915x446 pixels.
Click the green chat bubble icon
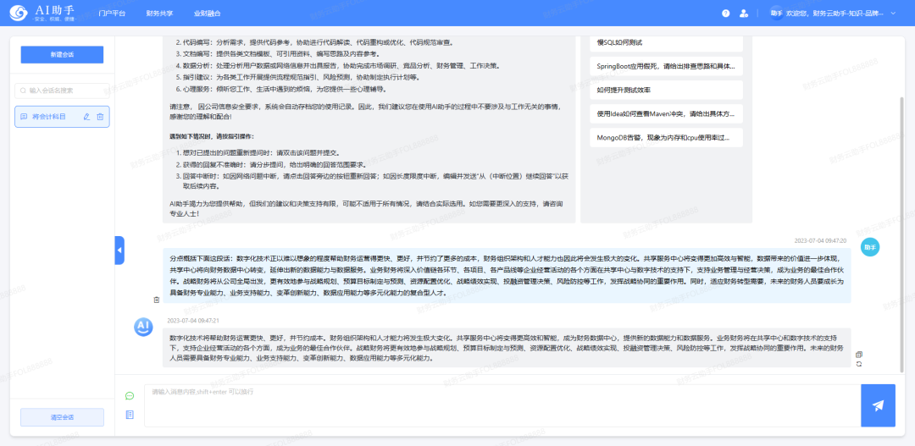click(130, 396)
